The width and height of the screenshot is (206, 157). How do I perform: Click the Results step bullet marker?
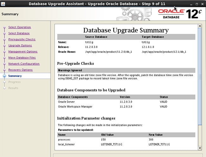click(x=4, y=88)
